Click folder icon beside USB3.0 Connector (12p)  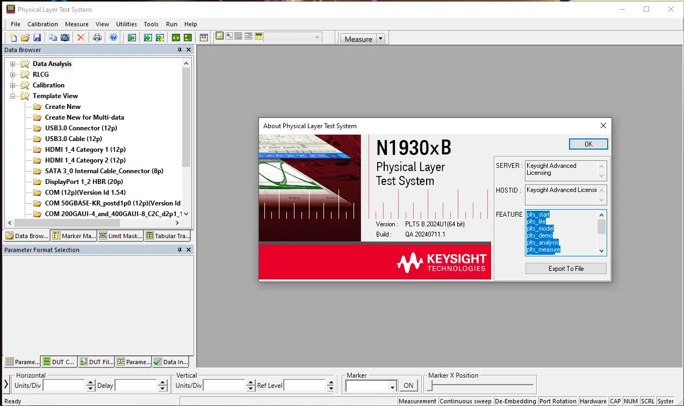(x=37, y=128)
